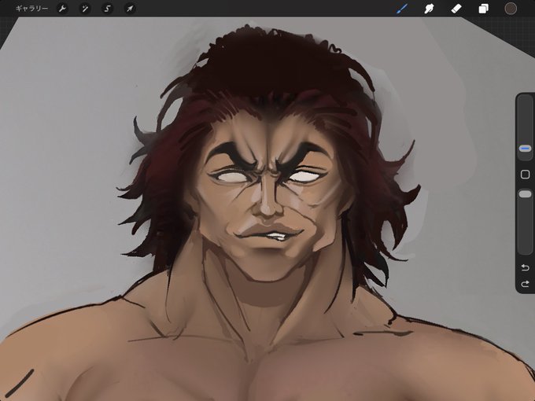Open the Gallery (ギャラリー) button

(31, 9)
